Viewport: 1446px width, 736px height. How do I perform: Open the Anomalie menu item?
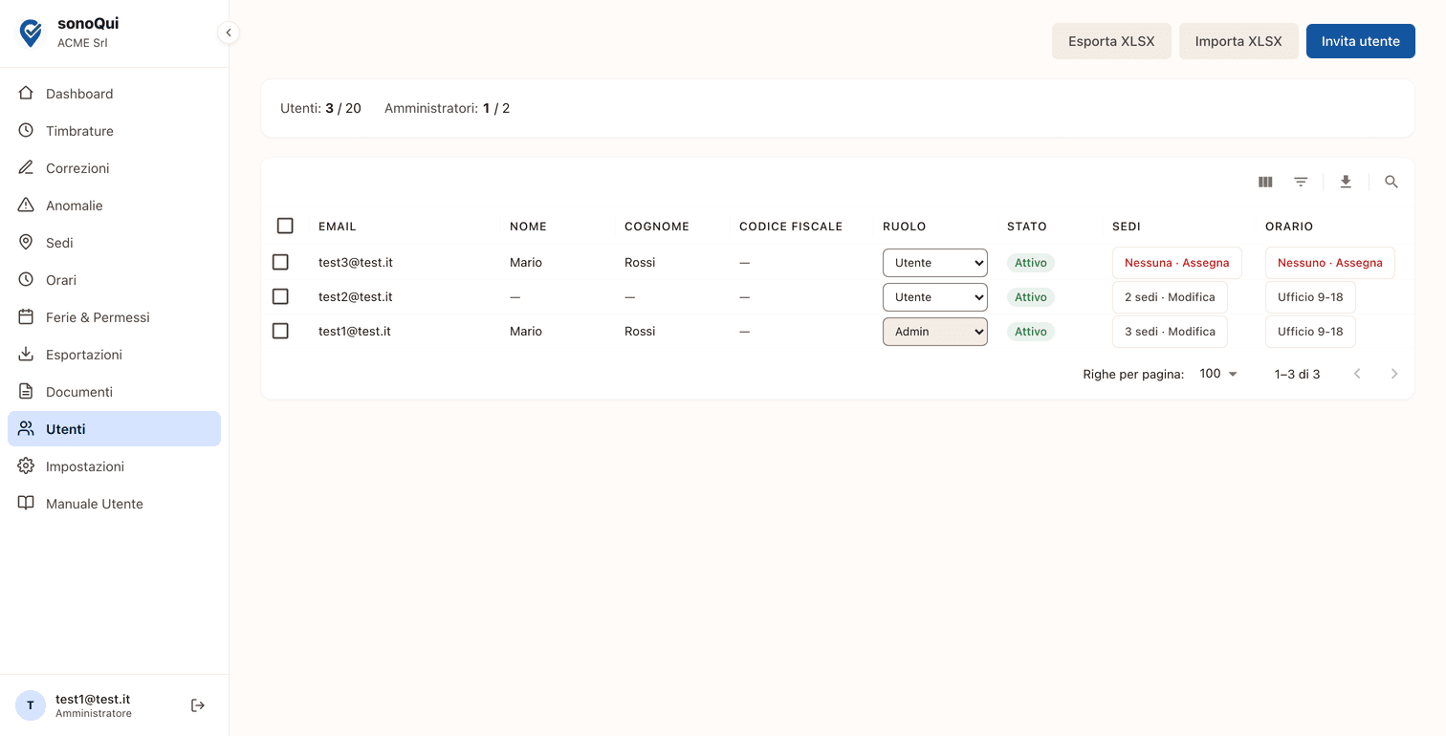click(x=114, y=206)
